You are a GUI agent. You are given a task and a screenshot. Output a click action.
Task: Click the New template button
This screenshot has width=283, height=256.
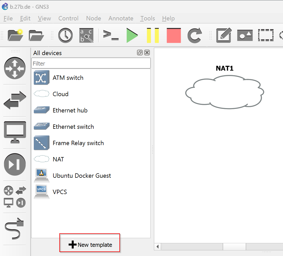90,245
